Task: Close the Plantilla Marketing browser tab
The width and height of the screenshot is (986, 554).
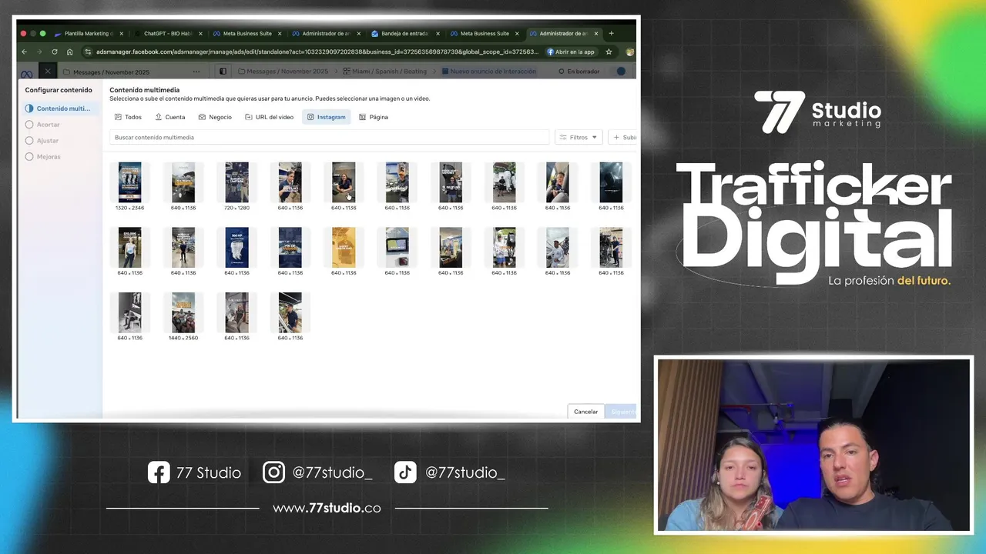Action: (121, 34)
